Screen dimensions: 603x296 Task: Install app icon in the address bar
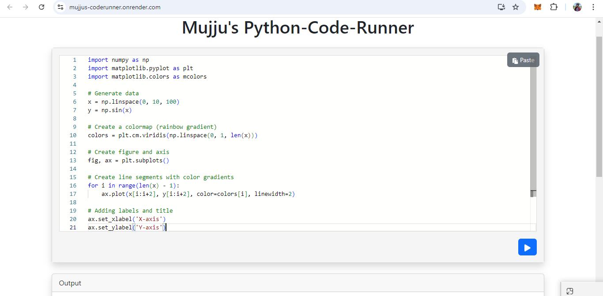click(x=501, y=7)
